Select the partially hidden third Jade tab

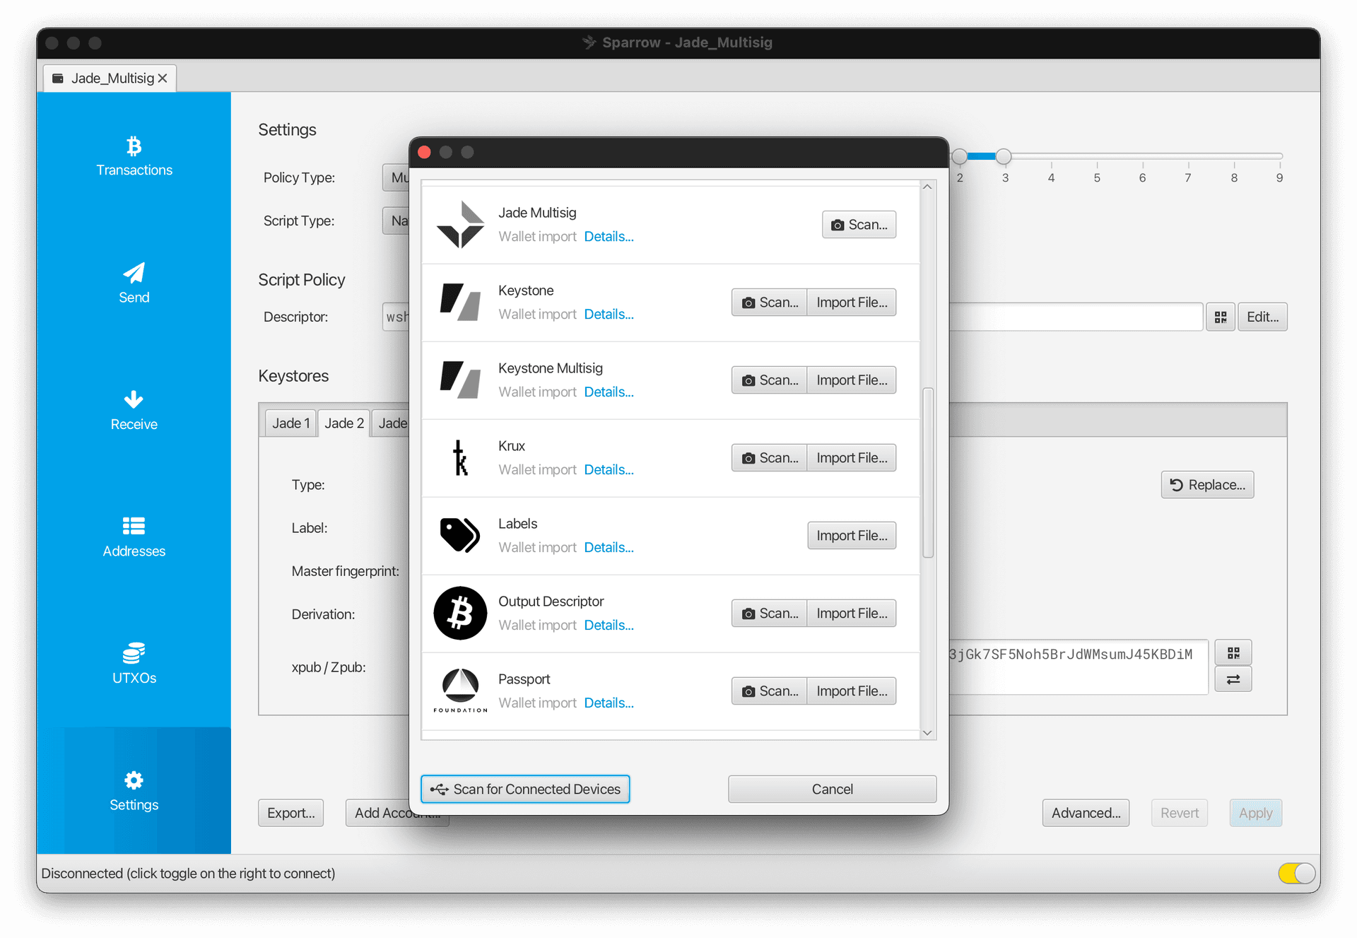coord(391,423)
